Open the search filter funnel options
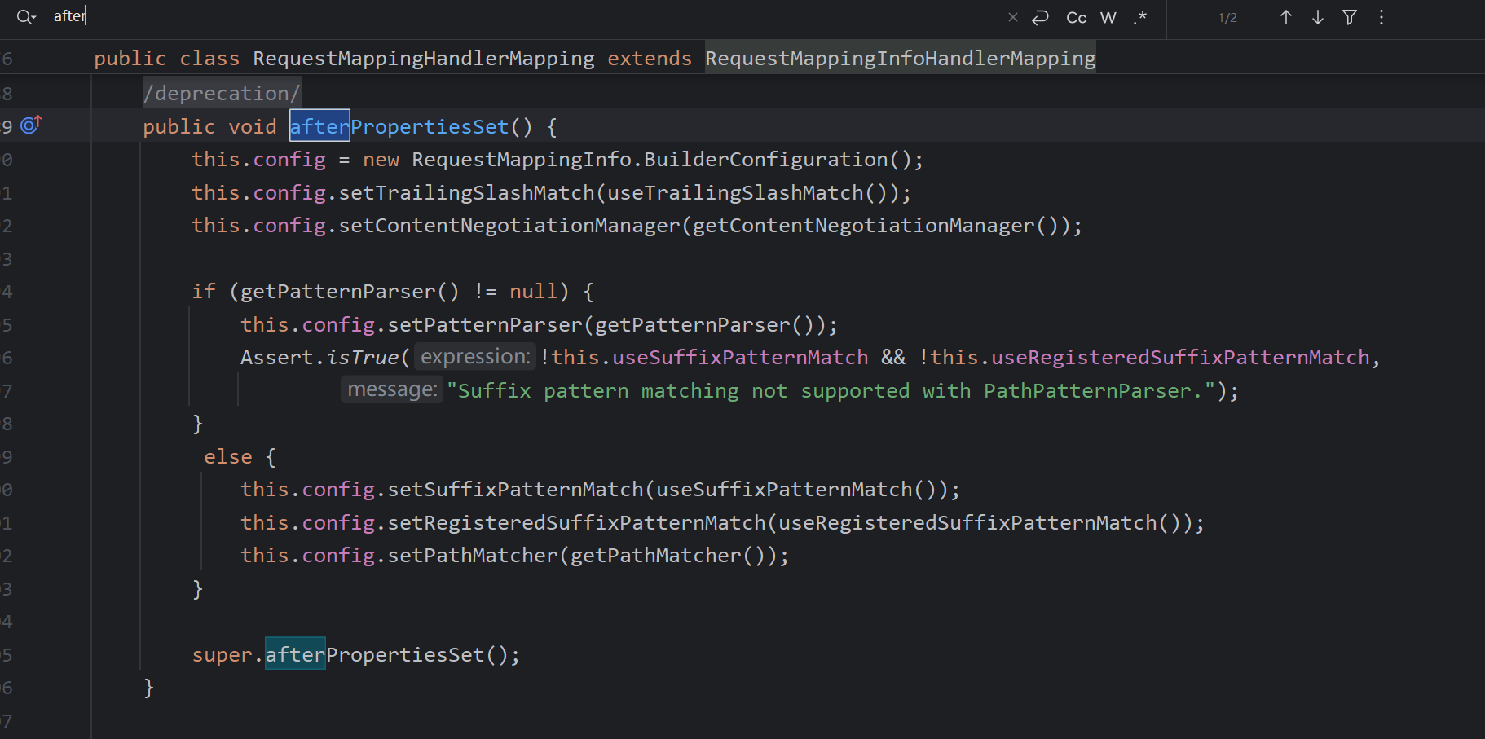This screenshot has height=739, width=1485. (x=1350, y=17)
